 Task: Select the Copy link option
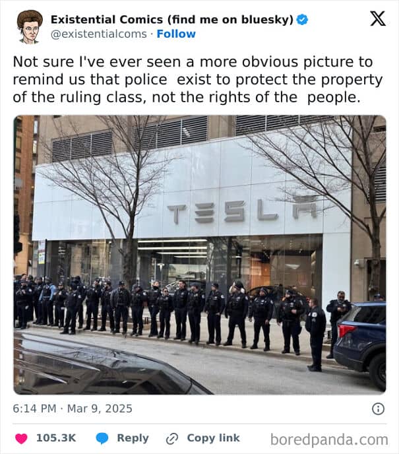(213, 438)
